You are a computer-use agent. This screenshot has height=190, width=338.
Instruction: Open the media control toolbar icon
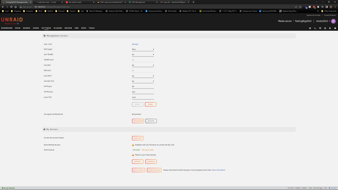pyautogui.click(x=322, y=7)
